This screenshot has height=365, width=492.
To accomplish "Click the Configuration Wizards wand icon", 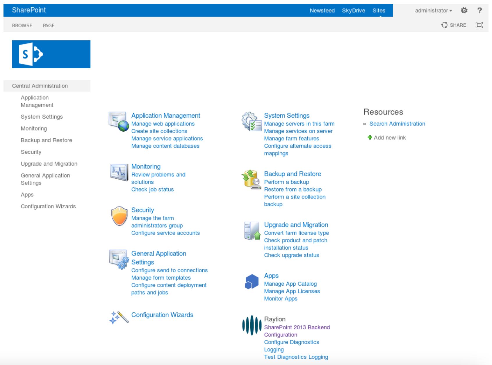I will (x=119, y=317).
